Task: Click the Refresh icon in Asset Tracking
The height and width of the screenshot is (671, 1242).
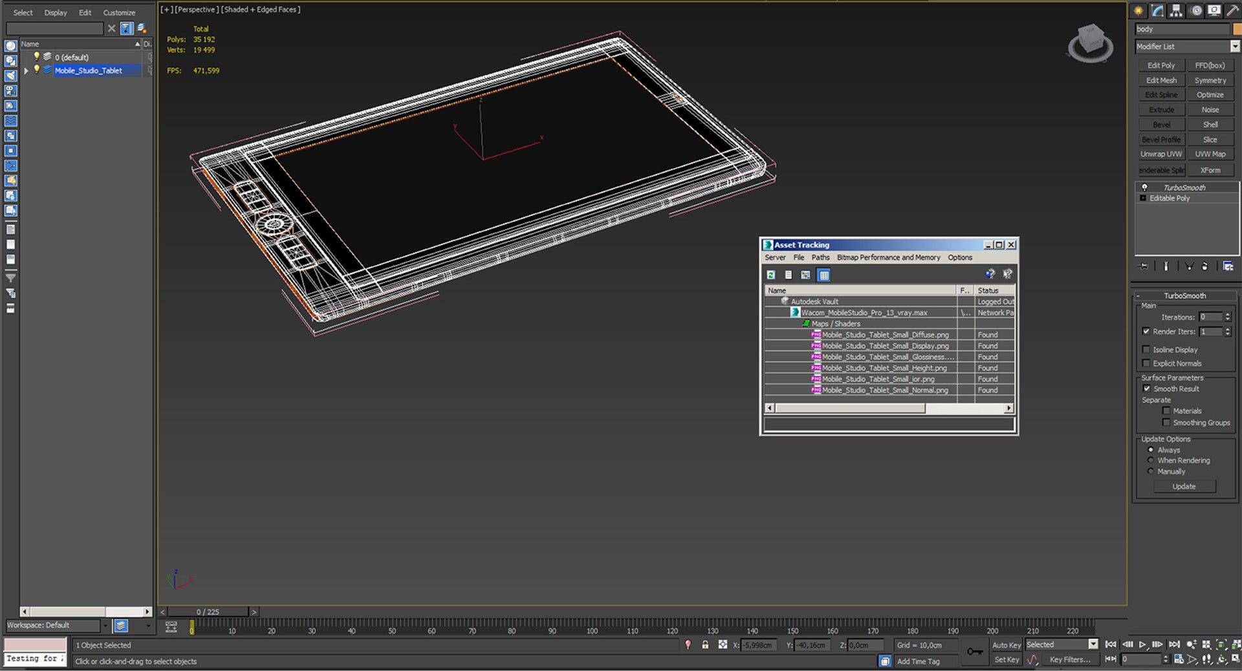Action: 771,275
